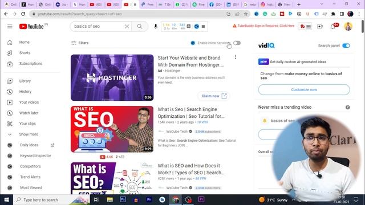Viewport: 365px width, 205px height.
Task: Click the Claim now button on the ad
Action: point(214,96)
